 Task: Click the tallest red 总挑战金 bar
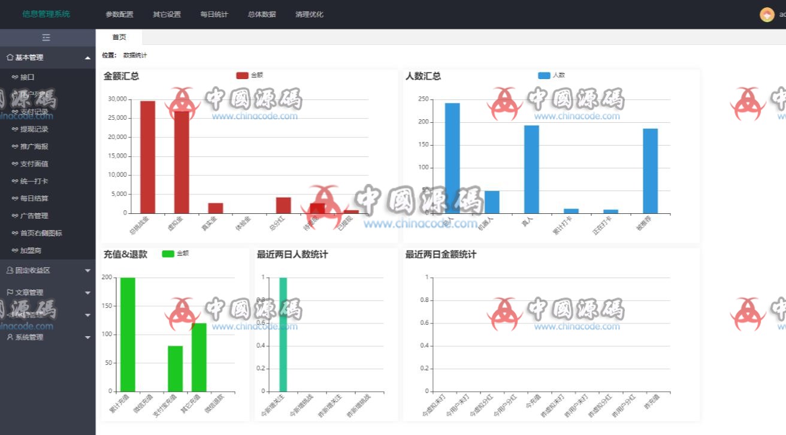tap(147, 157)
